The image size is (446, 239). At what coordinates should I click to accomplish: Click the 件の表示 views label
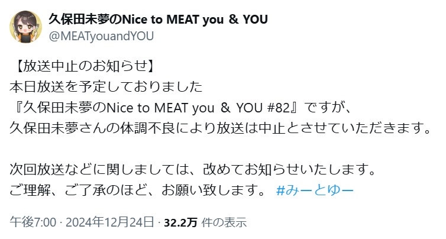224,222
